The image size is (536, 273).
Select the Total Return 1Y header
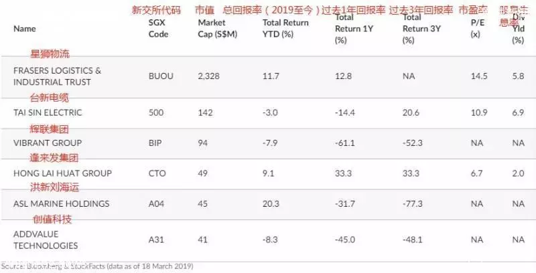354,29
